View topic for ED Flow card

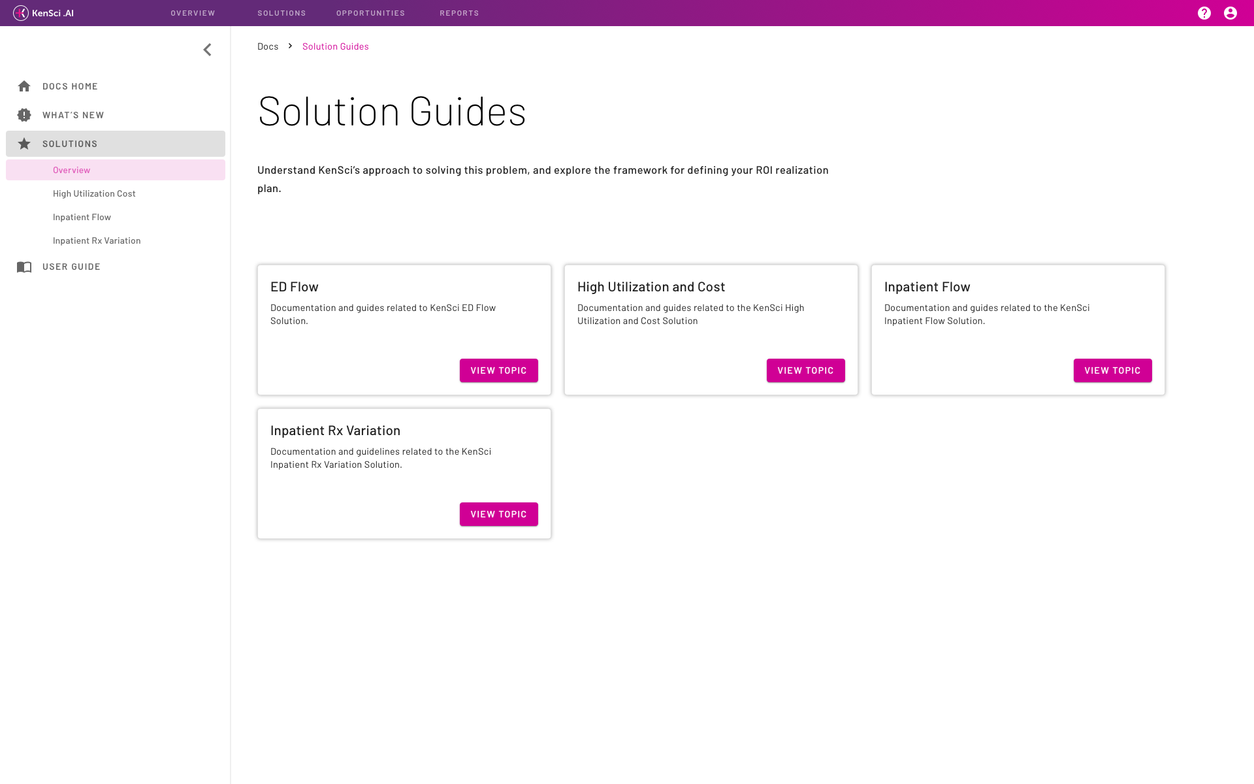click(x=499, y=370)
